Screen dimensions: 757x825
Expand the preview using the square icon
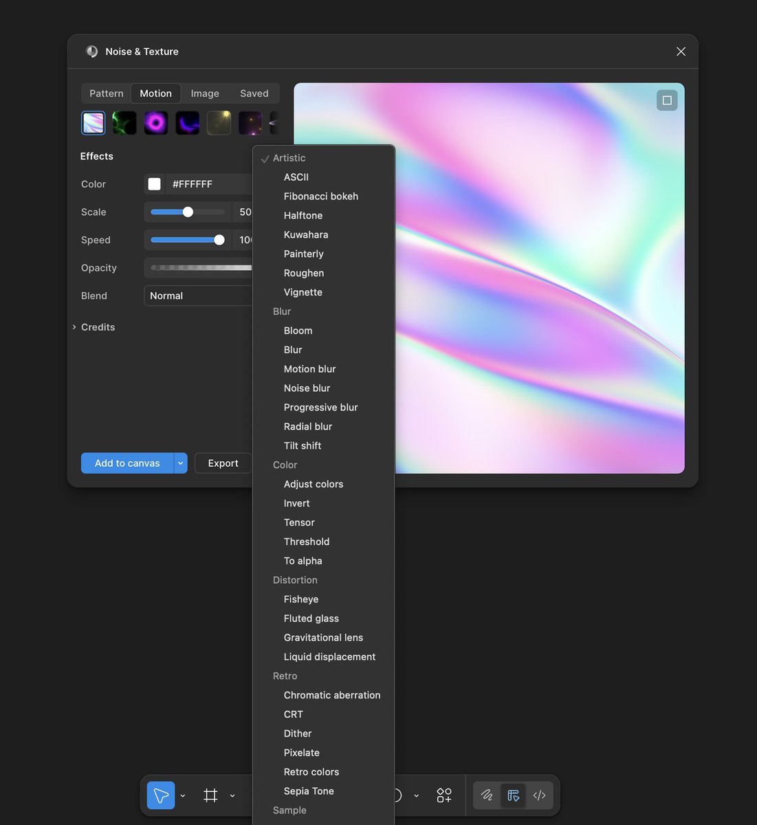click(666, 100)
